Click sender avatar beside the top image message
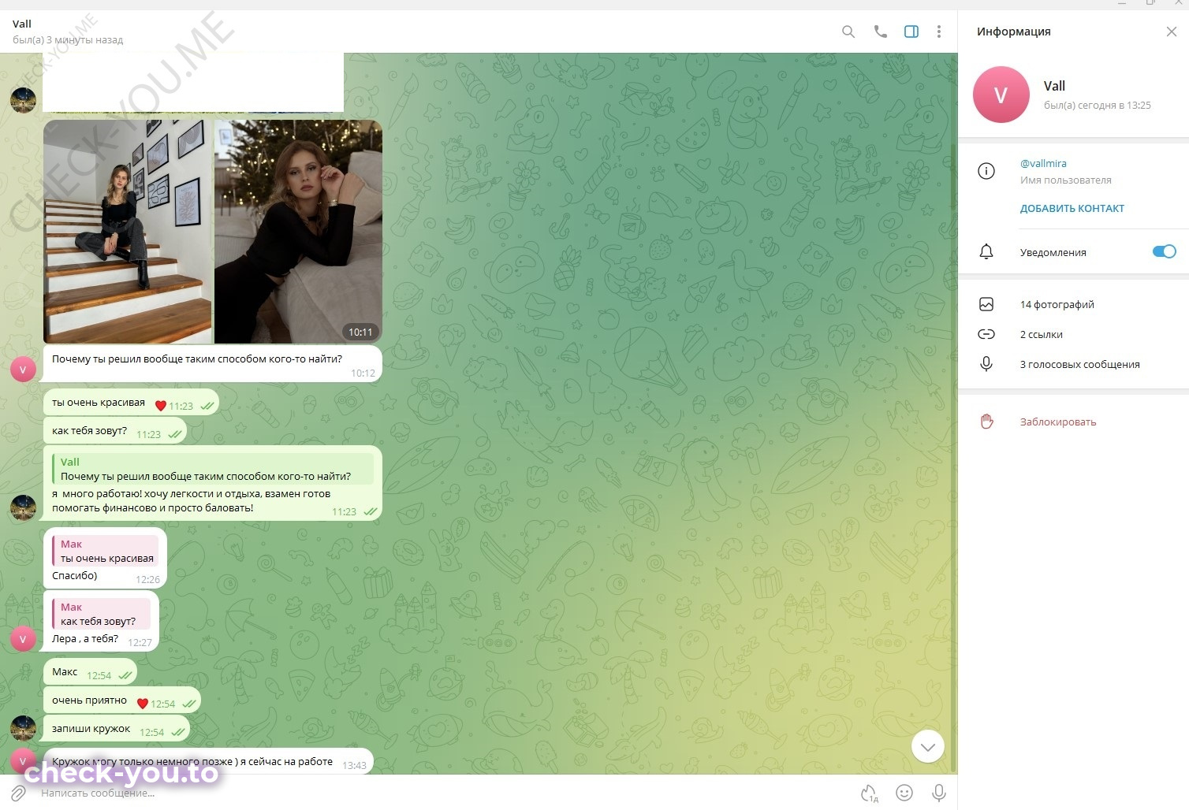This screenshot has height=810, width=1189. click(23, 100)
